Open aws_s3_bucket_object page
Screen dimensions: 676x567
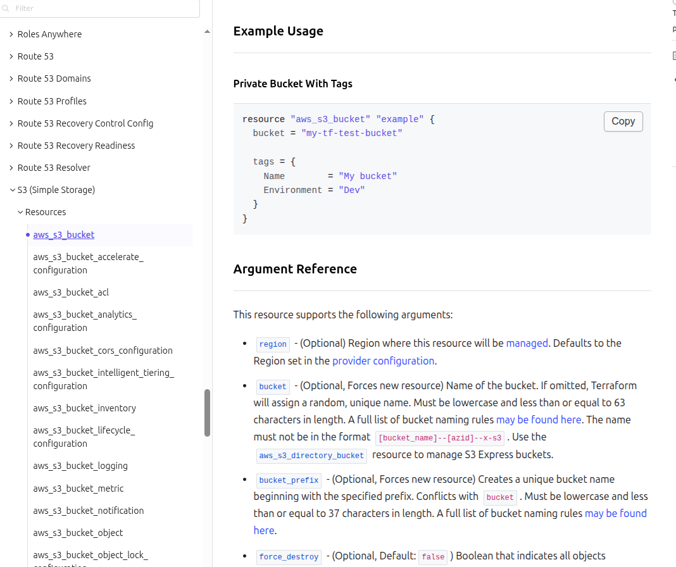(x=78, y=533)
